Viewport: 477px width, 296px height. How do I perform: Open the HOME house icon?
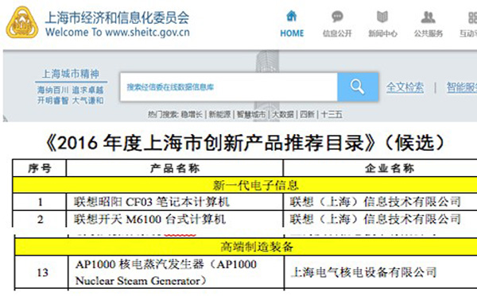click(x=292, y=16)
